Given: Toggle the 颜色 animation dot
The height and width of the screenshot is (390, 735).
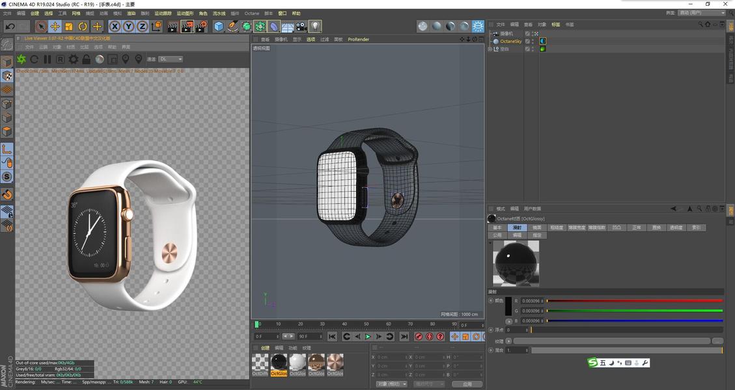Looking at the screenshot, I should click(x=491, y=300).
